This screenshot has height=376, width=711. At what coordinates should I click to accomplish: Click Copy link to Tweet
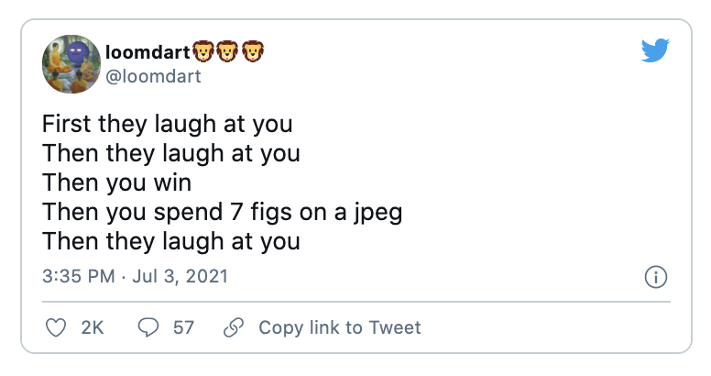(x=339, y=327)
